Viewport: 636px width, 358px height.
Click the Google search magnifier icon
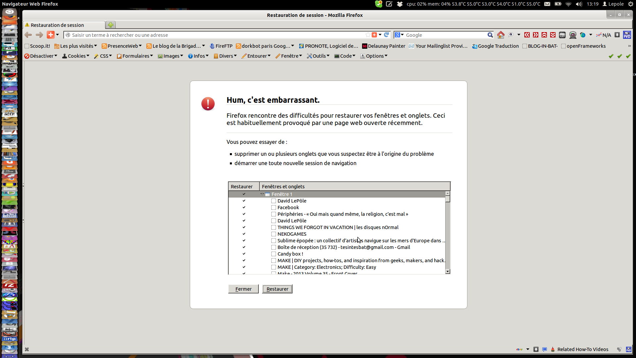coord(490,35)
